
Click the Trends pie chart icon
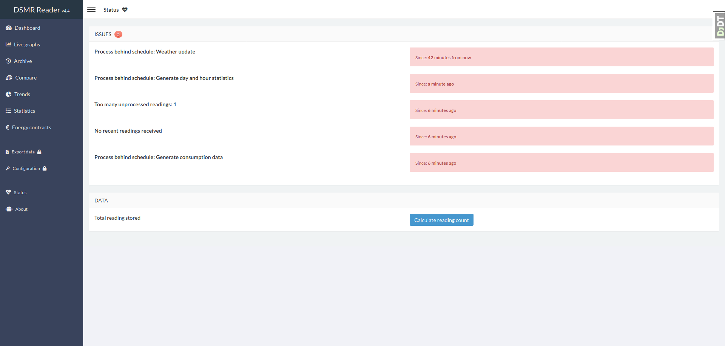coord(8,94)
